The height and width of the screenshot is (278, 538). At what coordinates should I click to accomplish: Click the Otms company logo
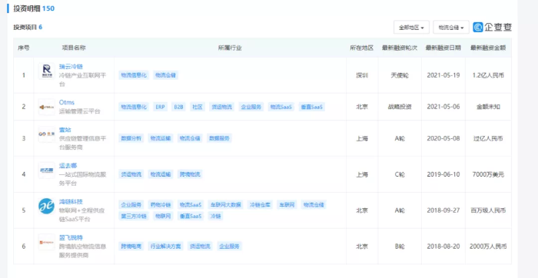coord(46,107)
